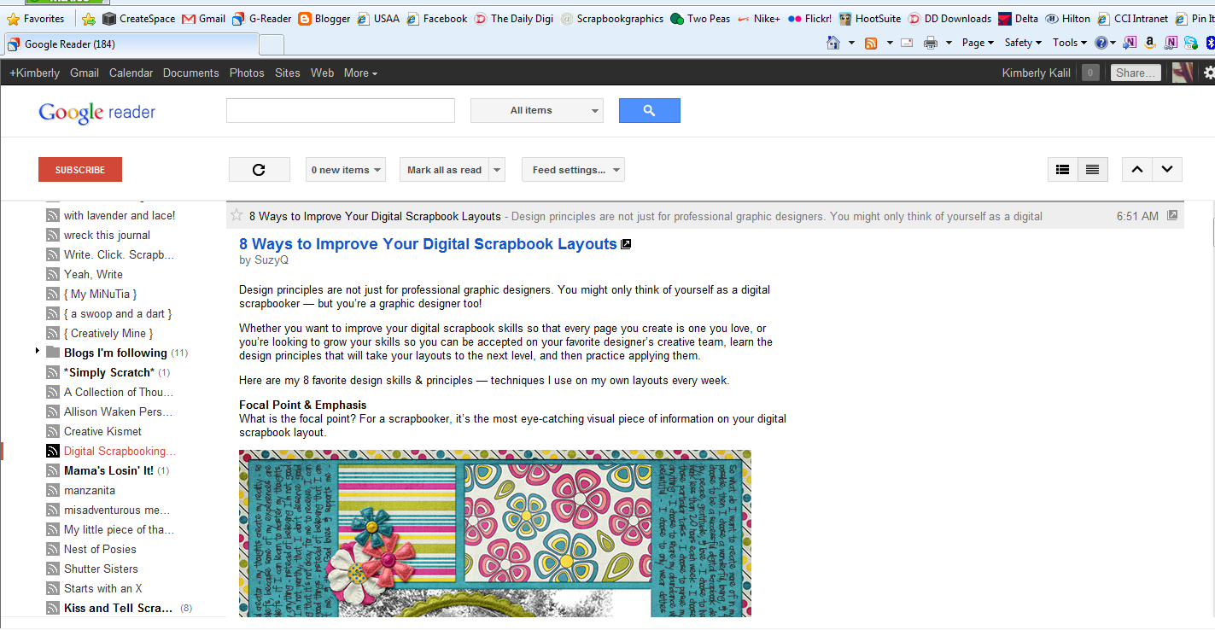Go to the Nike+ favorite
The image size is (1215, 630).
(x=759, y=18)
